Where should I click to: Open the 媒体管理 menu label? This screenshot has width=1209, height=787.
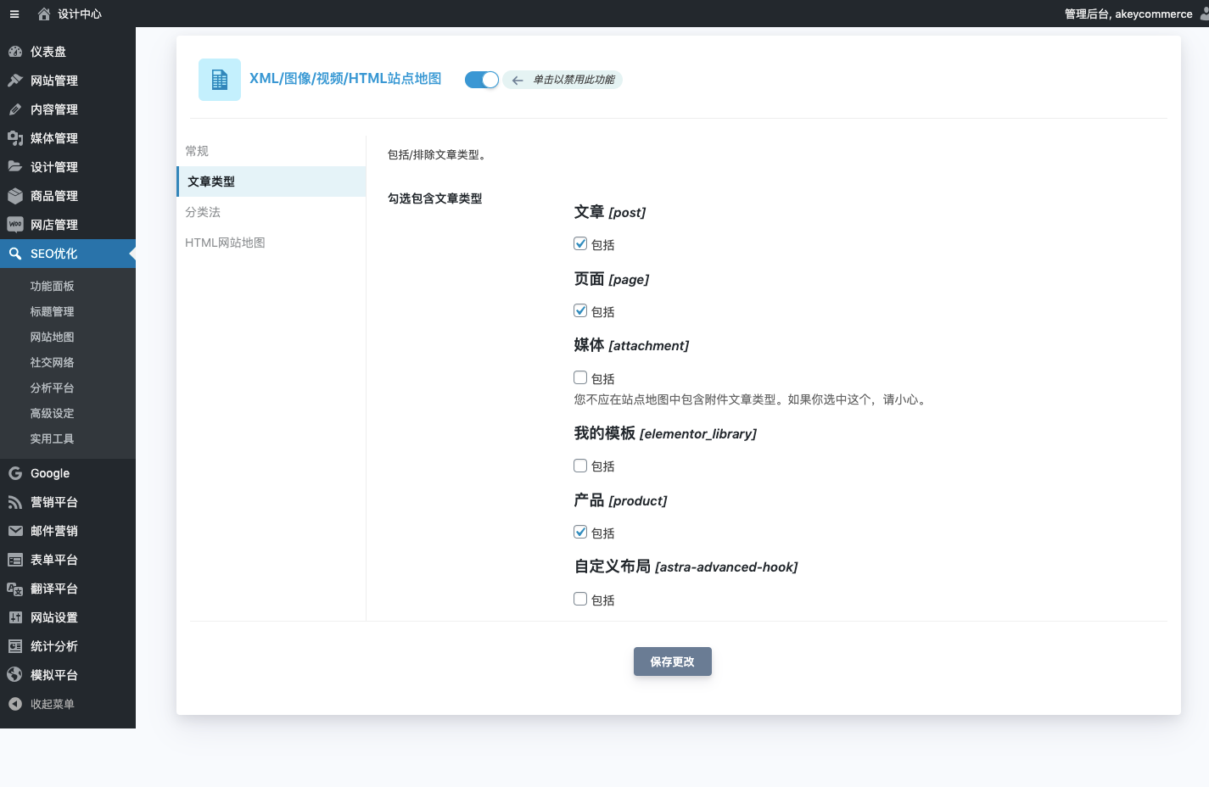(x=54, y=138)
